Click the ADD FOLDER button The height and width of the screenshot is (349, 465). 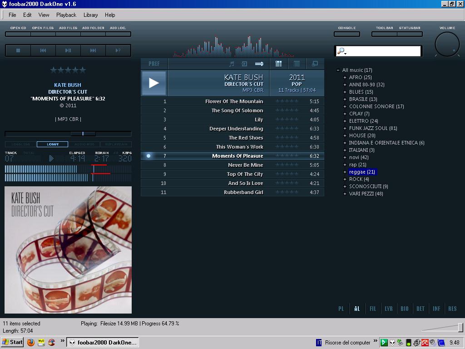pos(93,34)
